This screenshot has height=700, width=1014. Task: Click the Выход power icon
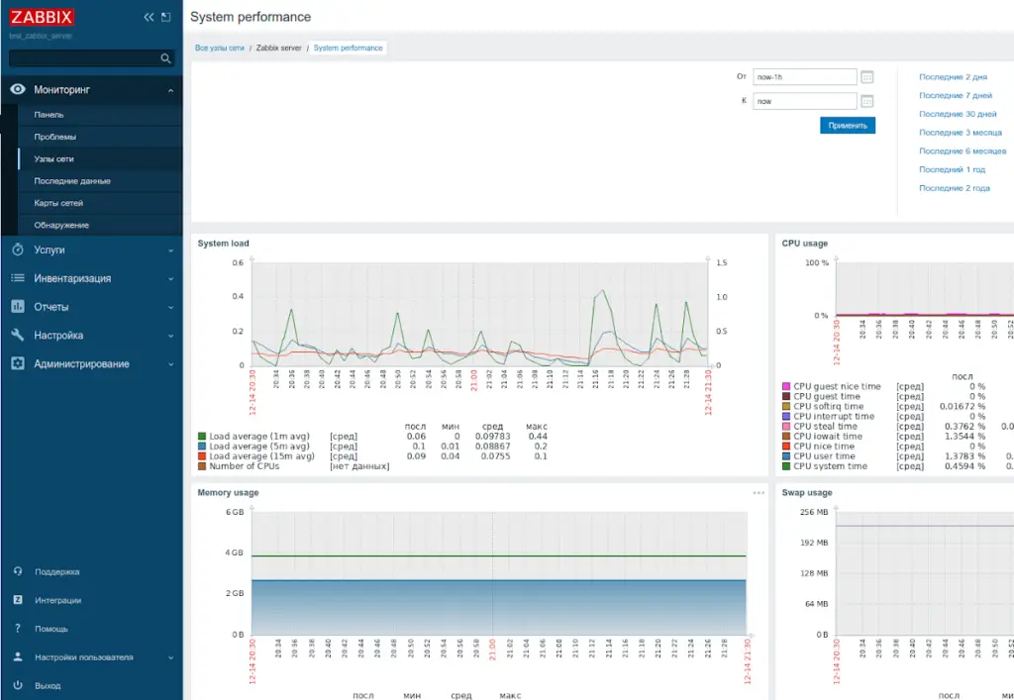click(18, 685)
